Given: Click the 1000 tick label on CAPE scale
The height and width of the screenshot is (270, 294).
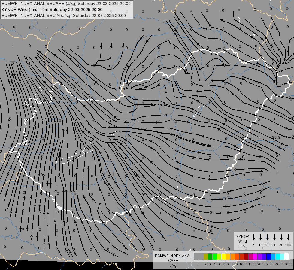Looking at the screenshot, I should (x=244, y=264).
